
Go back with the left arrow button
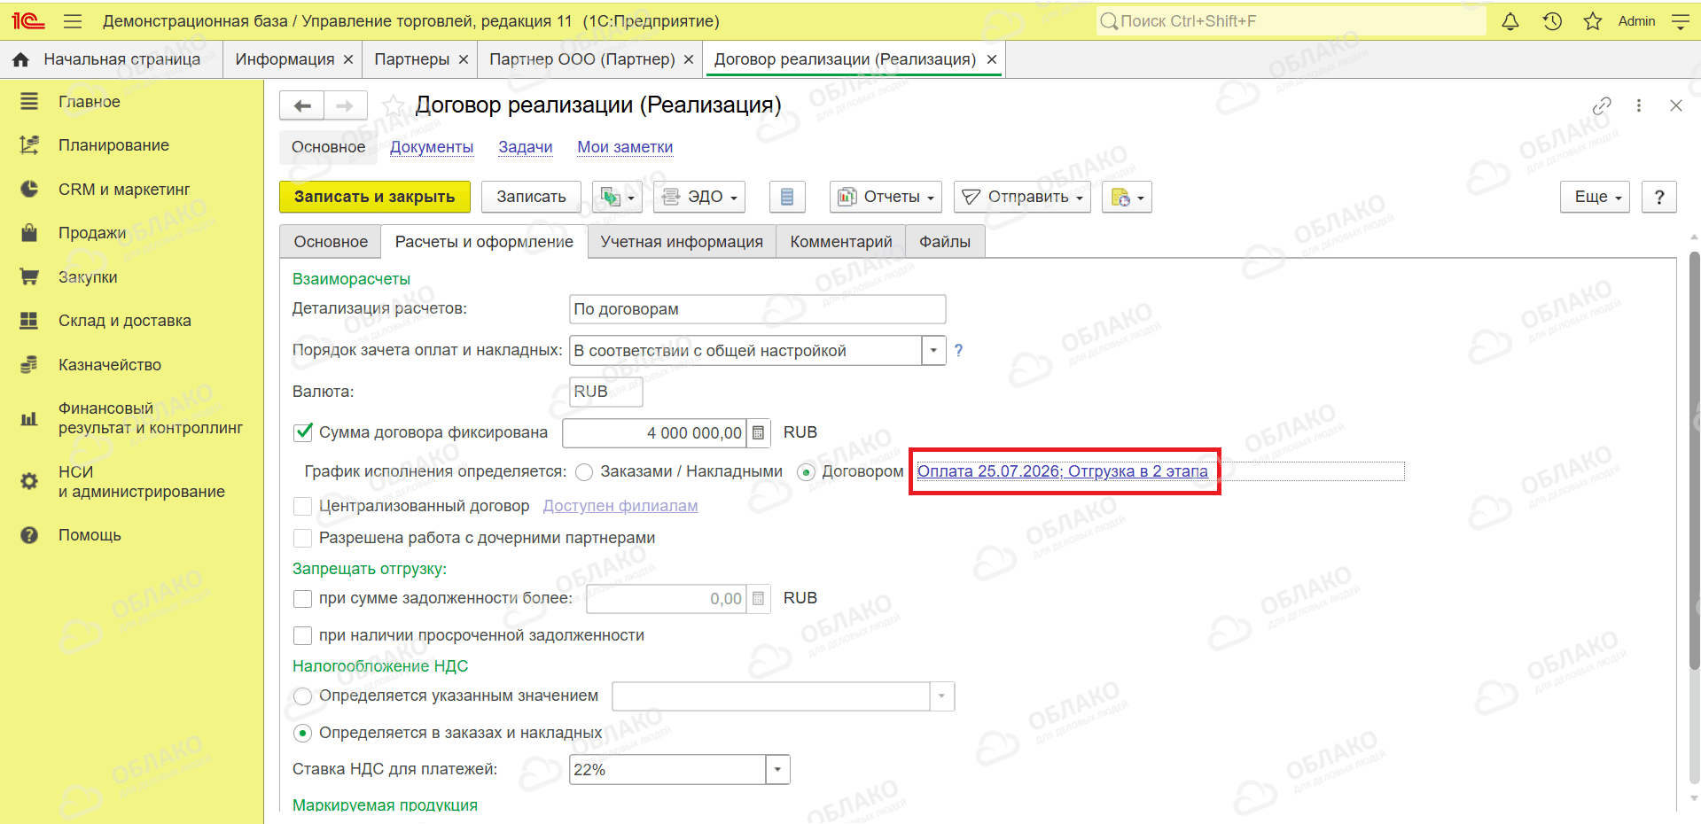click(x=302, y=105)
